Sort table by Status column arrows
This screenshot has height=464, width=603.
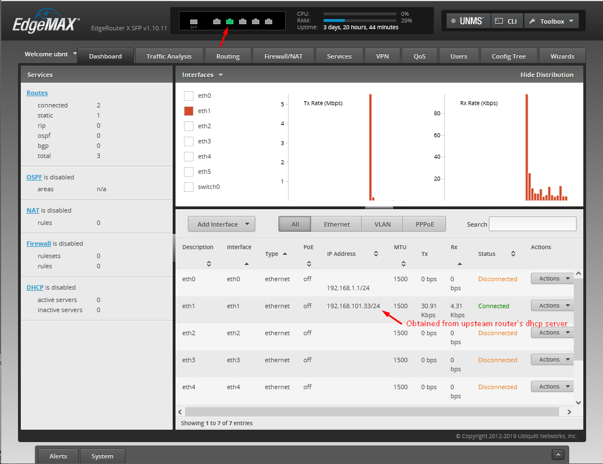tap(513, 254)
